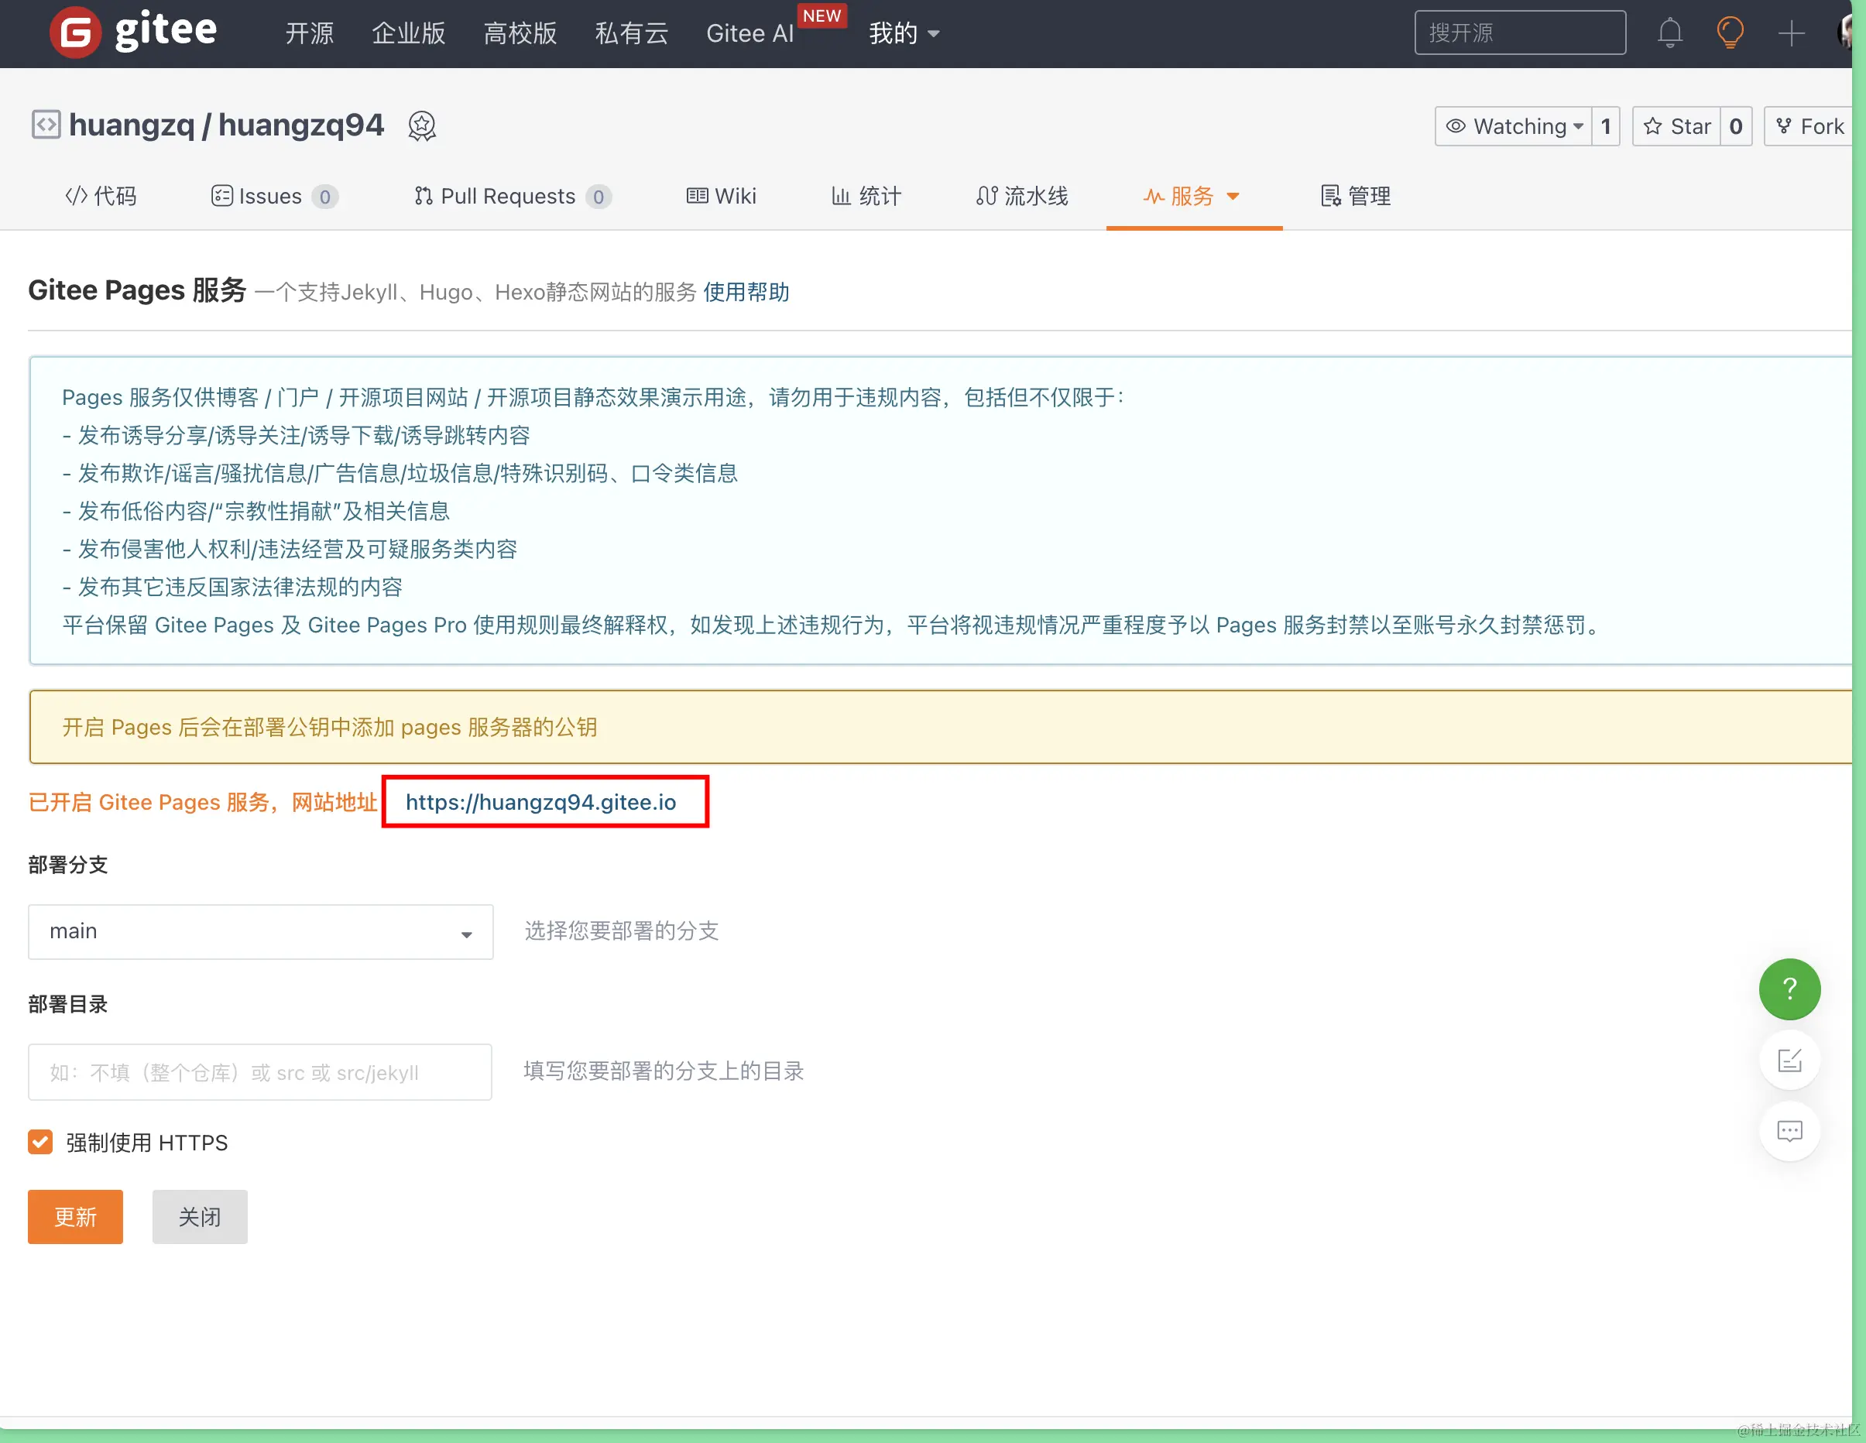The image size is (1866, 1443).
Task: Go to 高校版 in top navigation
Action: [520, 33]
